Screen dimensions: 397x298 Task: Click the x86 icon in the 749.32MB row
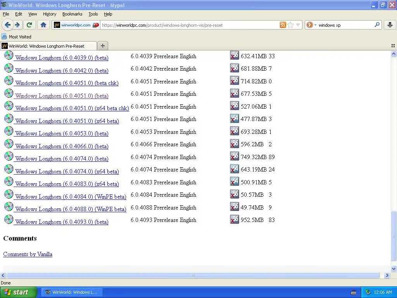pyautogui.click(x=235, y=156)
